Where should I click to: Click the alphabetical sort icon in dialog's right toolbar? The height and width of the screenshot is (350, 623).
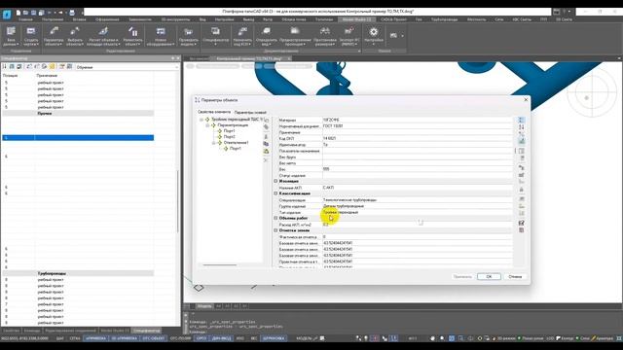tap(522, 127)
